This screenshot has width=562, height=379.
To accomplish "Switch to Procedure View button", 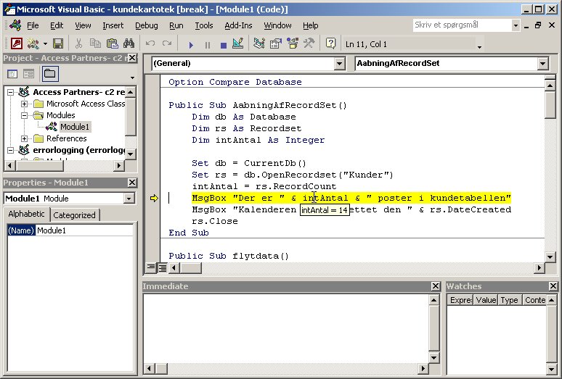I will pos(151,267).
